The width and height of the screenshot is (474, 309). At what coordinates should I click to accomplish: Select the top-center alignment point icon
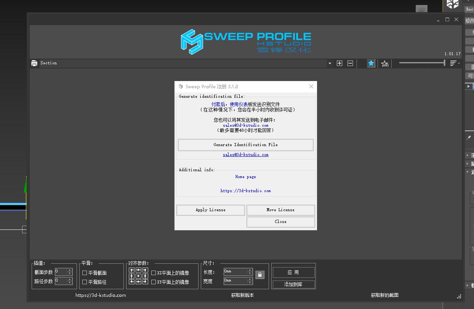point(138,270)
